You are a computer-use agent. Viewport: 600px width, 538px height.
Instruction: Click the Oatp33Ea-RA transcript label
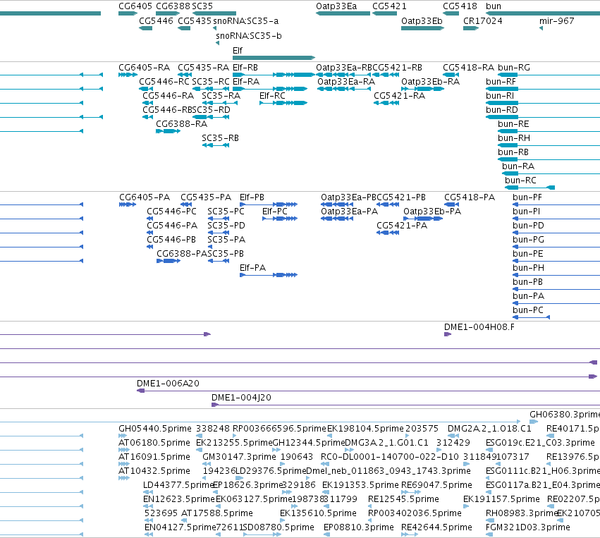click(346, 82)
